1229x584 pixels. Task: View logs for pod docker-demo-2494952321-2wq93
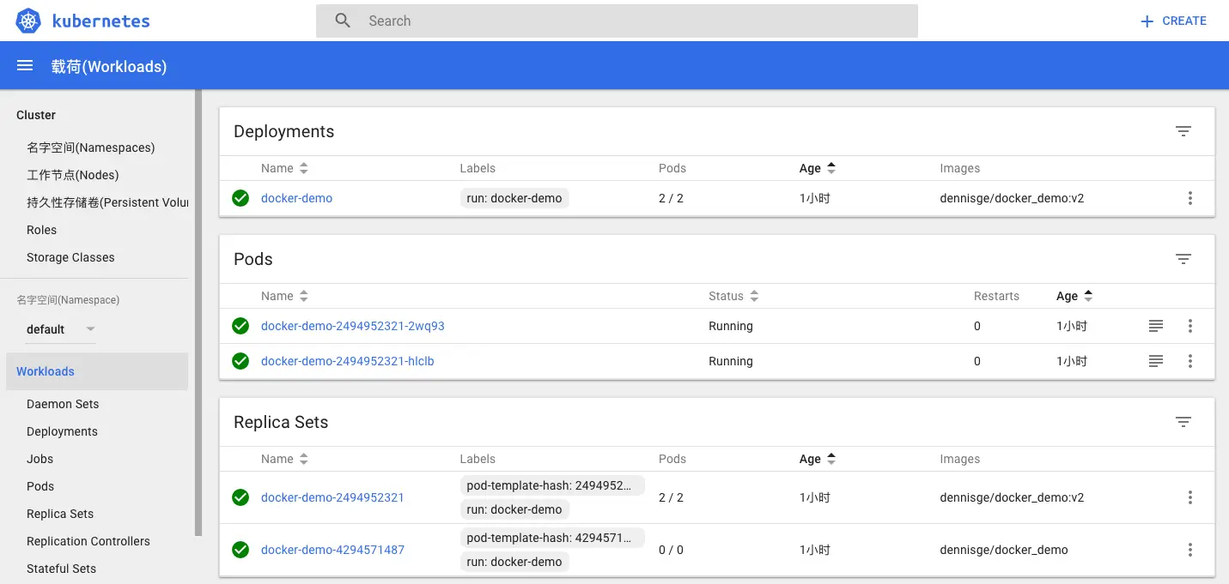coord(1155,326)
